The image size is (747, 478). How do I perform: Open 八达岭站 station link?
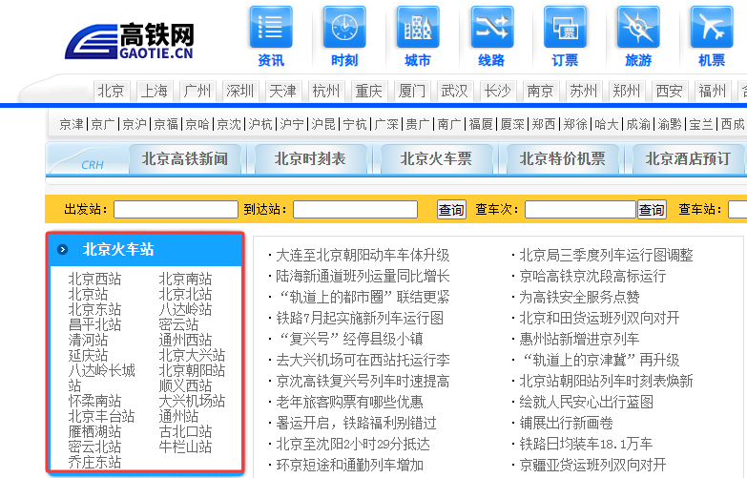[x=185, y=309]
